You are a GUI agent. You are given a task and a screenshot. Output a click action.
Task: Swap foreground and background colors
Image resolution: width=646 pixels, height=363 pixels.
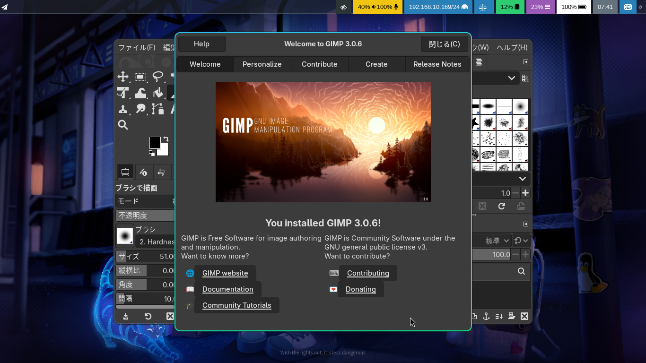click(166, 139)
